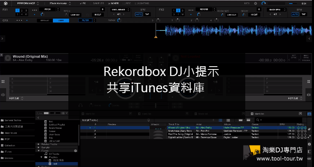Viewport: 314px width, 167px height.
Task: Open the PERFORMANCE mode dropdown
Action: pyautogui.click(x=28, y=3)
